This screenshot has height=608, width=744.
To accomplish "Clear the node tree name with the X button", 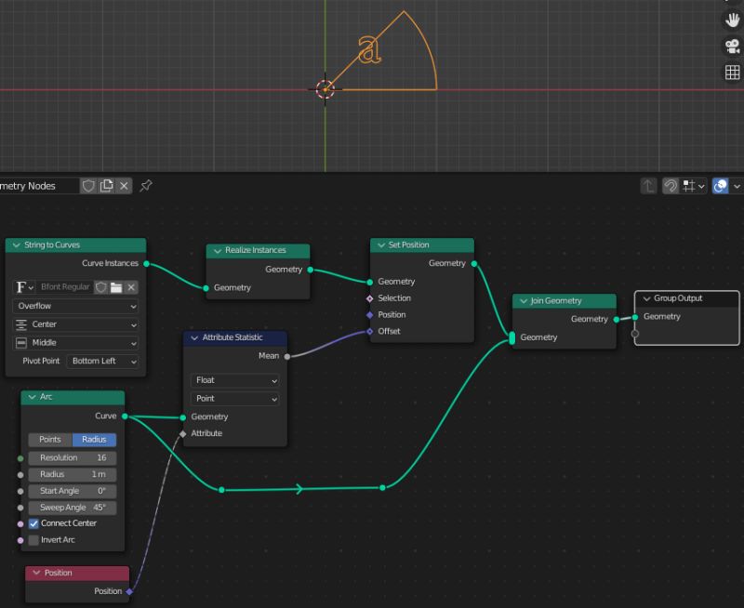I will 124,186.
